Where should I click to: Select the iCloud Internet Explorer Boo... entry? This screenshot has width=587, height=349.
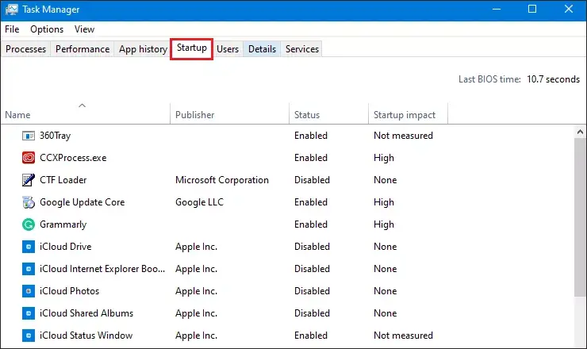pyautogui.click(x=102, y=269)
